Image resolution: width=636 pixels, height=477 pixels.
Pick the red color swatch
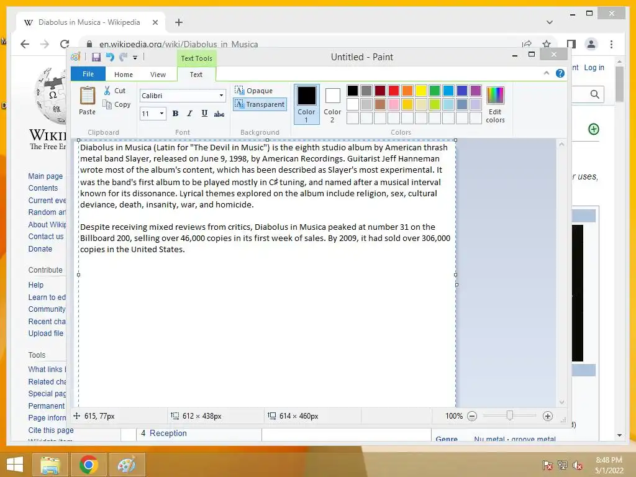click(393, 91)
